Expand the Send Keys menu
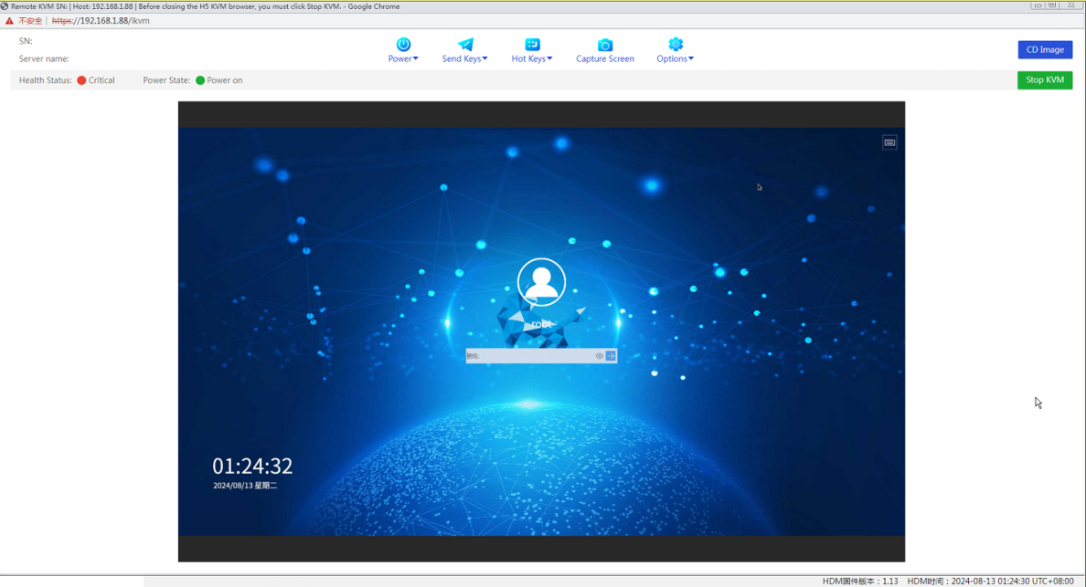The height and width of the screenshot is (587, 1086). pyautogui.click(x=464, y=50)
